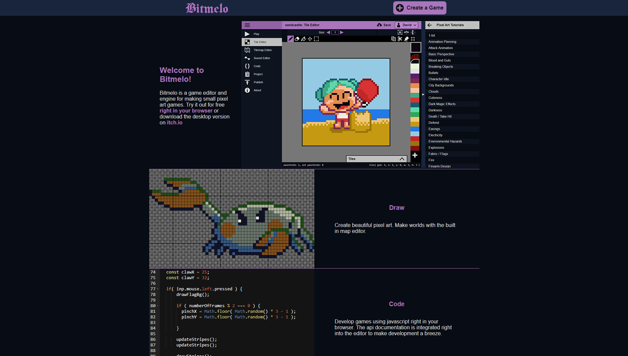Click the crab pixel art image
This screenshot has height=356, width=628.
(x=232, y=219)
